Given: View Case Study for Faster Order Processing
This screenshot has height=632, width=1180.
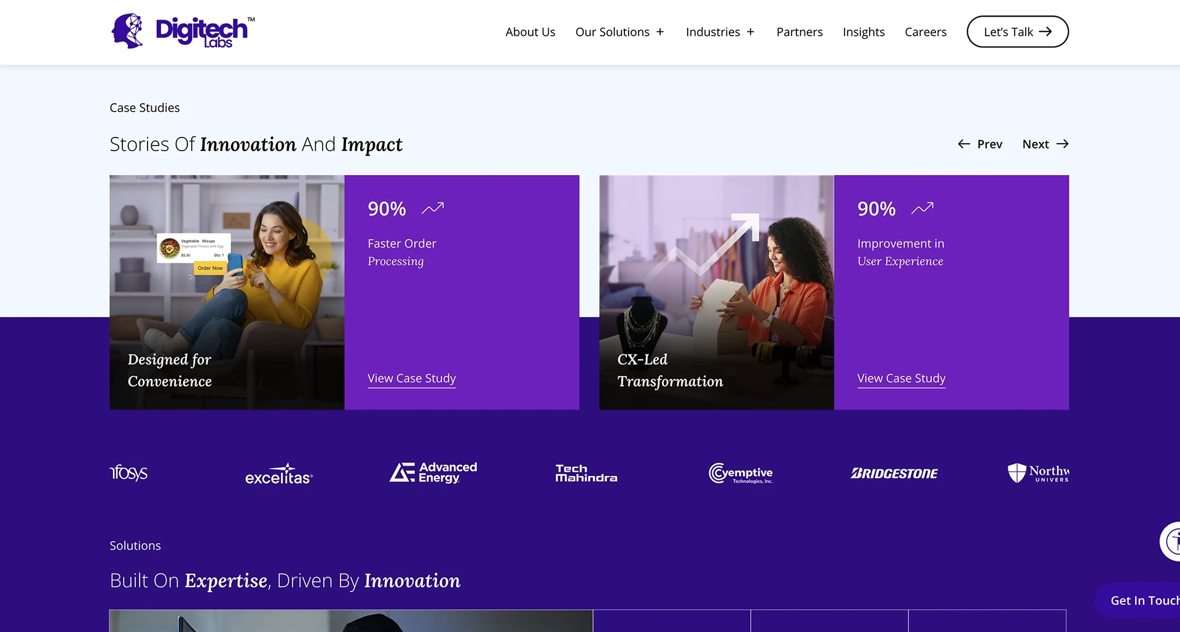Looking at the screenshot, I should click(x=412, y=378).
